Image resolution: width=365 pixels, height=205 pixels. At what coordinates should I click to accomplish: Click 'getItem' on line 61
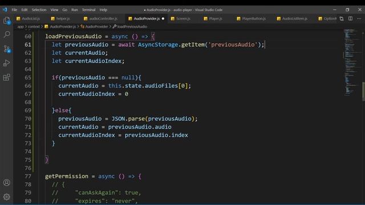click(x=193, y=44)
